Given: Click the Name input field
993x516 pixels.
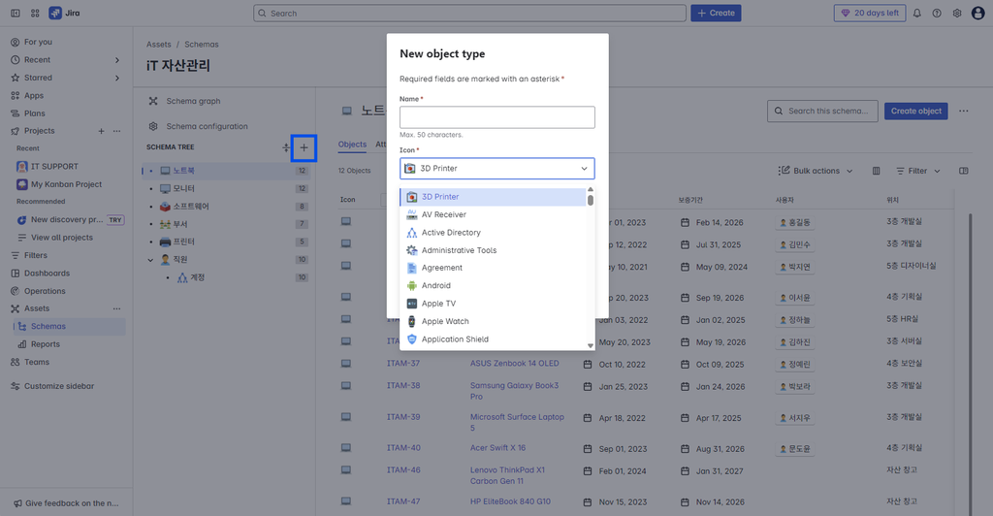Looking at the screenshot, I should 497,117.
